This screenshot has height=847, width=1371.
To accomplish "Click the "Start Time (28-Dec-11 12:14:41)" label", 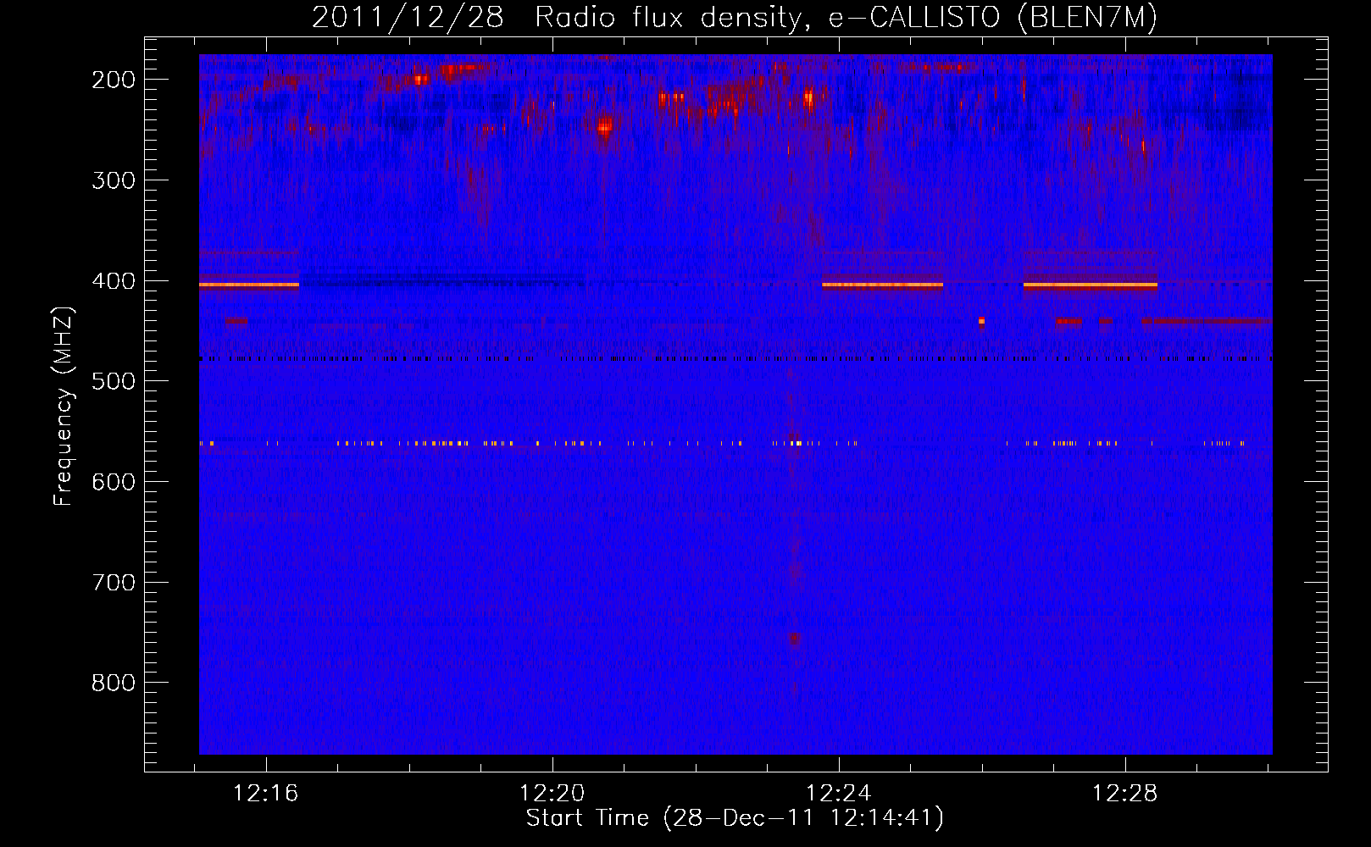I will point(735,818).
